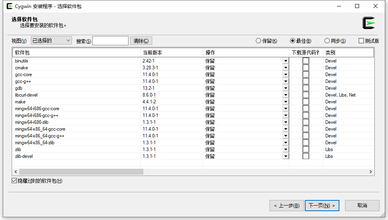
Task: Open action dropdown for binutils
Action: coord(286,61)
